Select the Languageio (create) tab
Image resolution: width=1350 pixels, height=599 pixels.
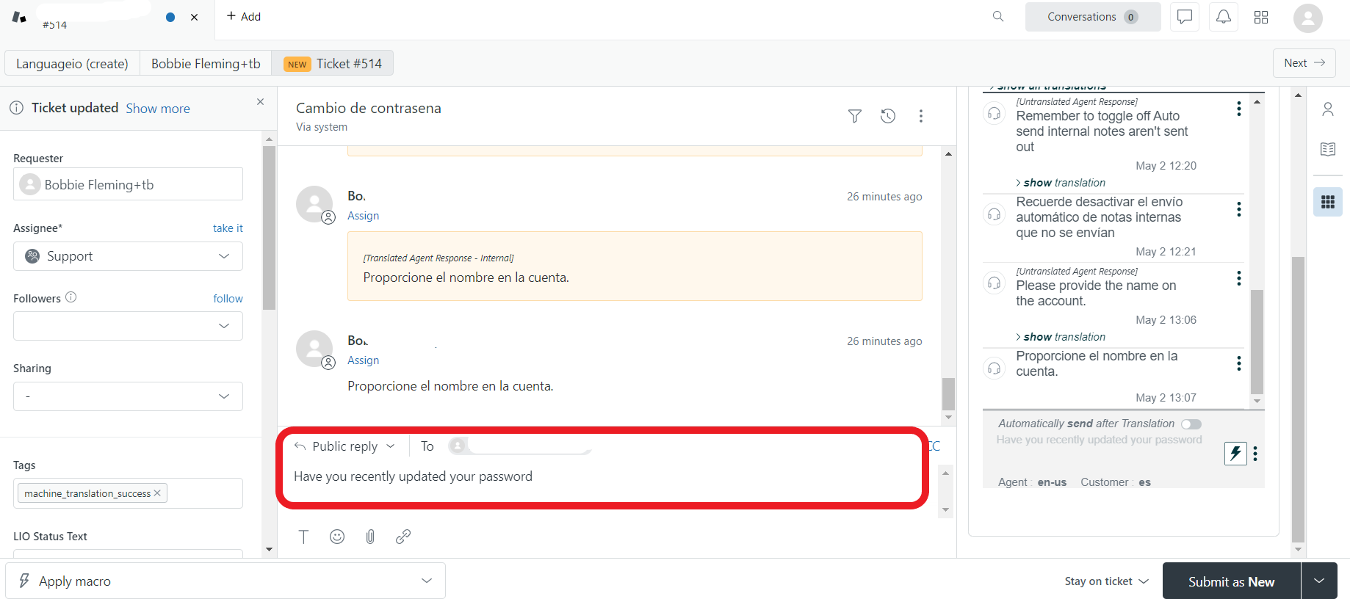coord(72,63)
